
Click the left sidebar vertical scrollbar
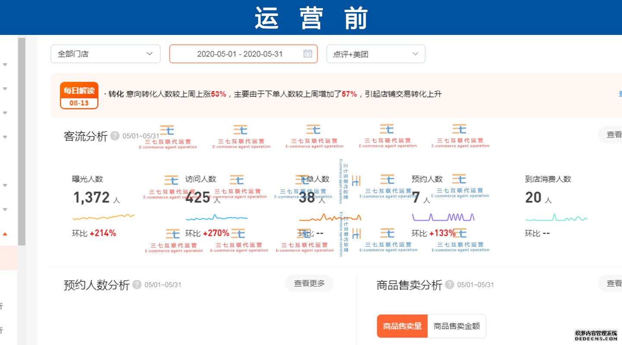[x=22, y=141]
